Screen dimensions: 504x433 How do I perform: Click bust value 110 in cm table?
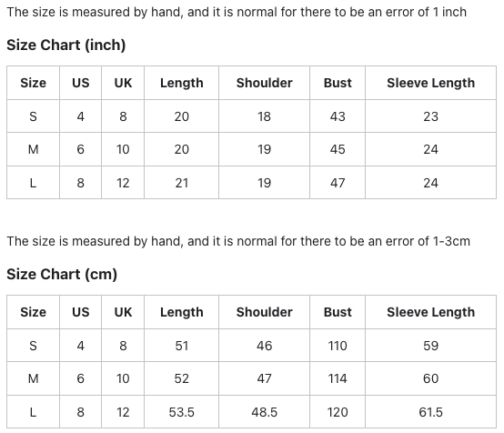point(338,346)
